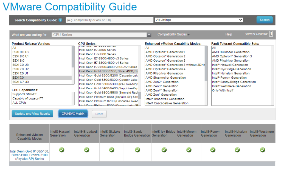This screenshot has height=169, width=281.
Task: Select ESXi 8.0 U2 release version
Action: [x=21, y=52]
